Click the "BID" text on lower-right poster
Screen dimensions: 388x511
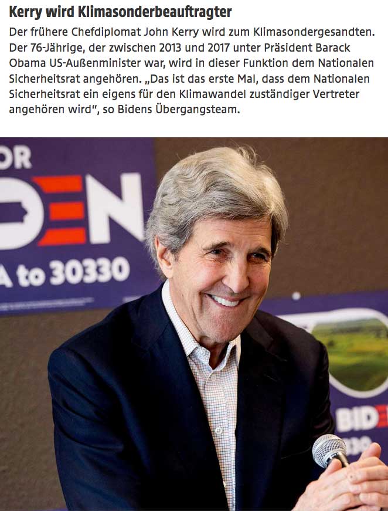click(356, 419)
